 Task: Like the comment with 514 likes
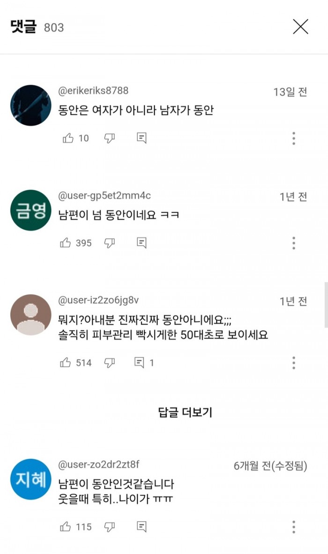click(66, 363)
